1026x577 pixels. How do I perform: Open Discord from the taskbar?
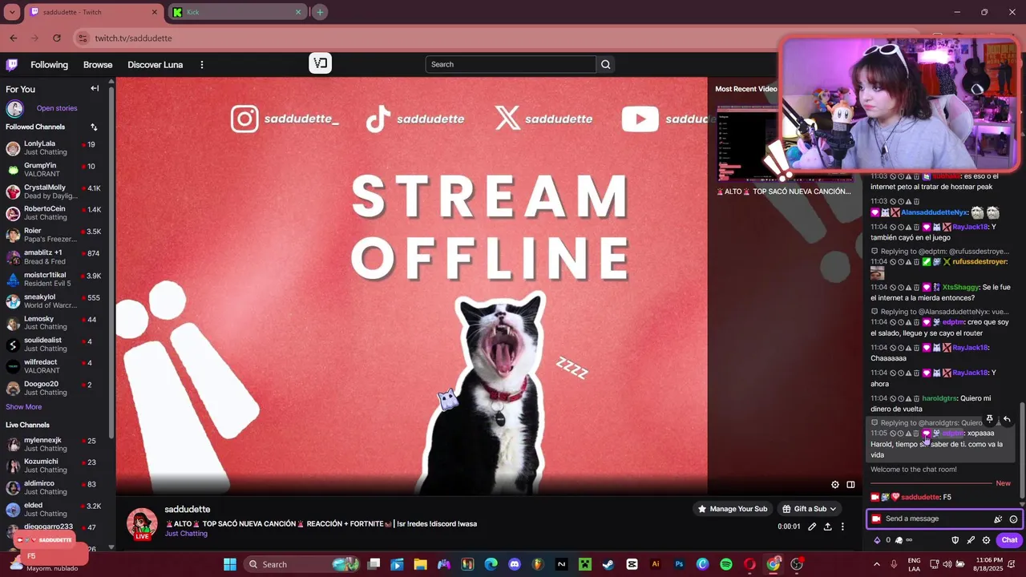[x=515, y=564]
